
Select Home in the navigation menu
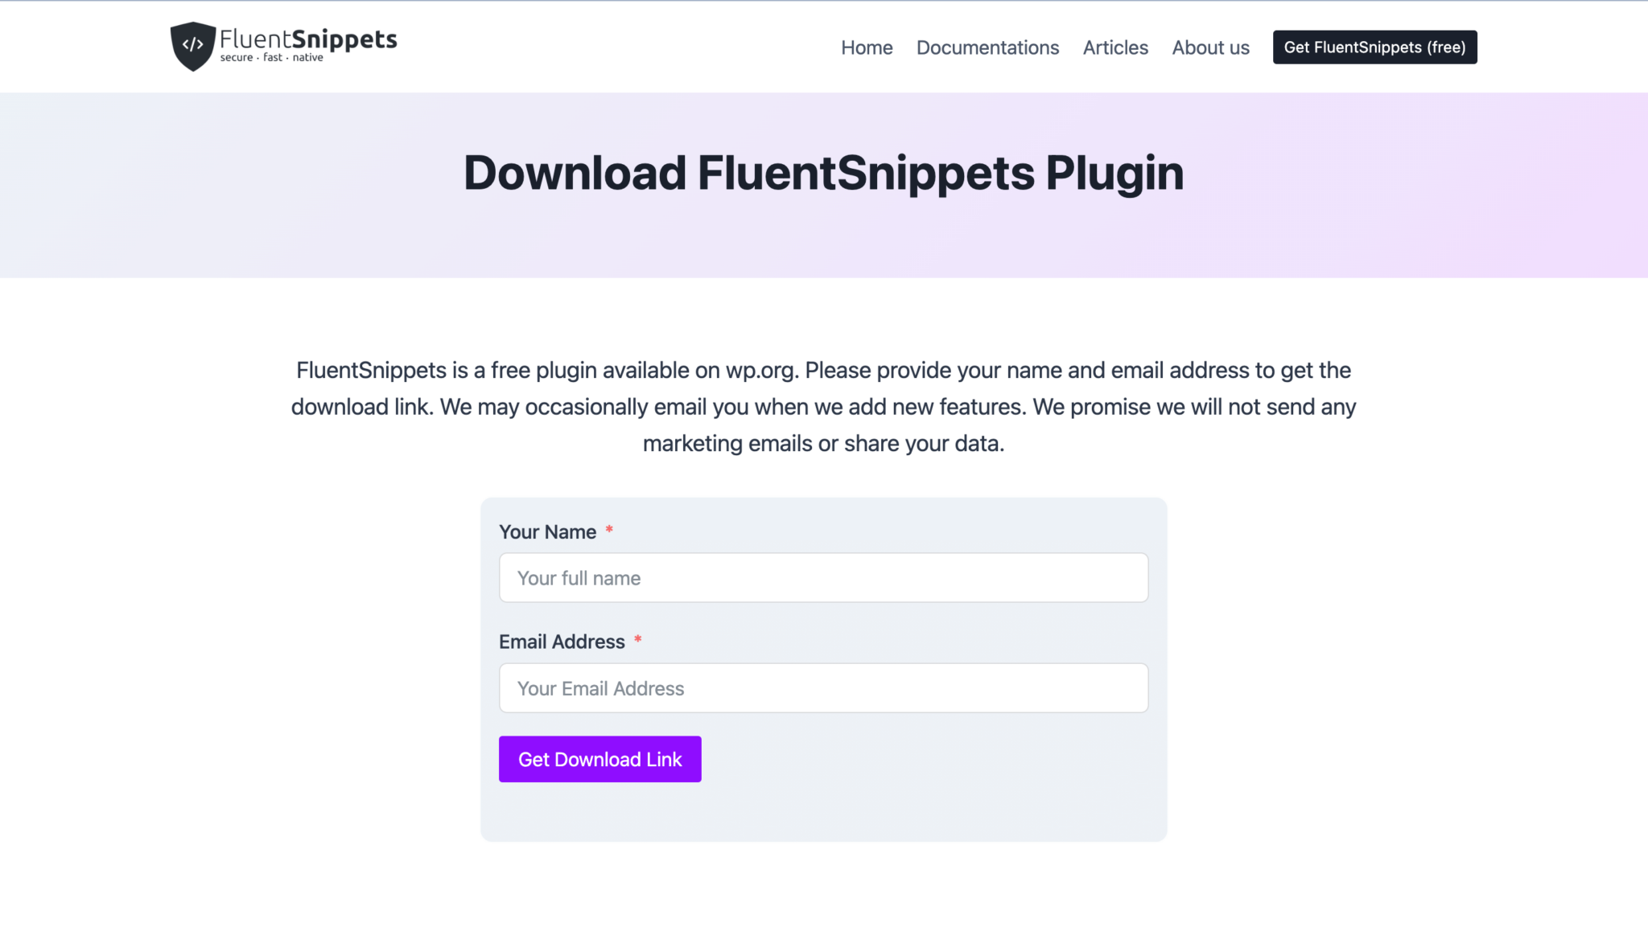(866, 47)
